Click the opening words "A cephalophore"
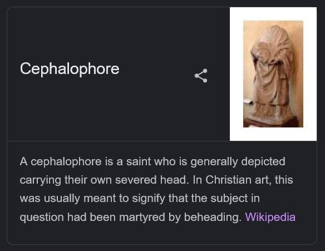The width and height of the screenshot is (325, 251). click(x=61, y=161)
